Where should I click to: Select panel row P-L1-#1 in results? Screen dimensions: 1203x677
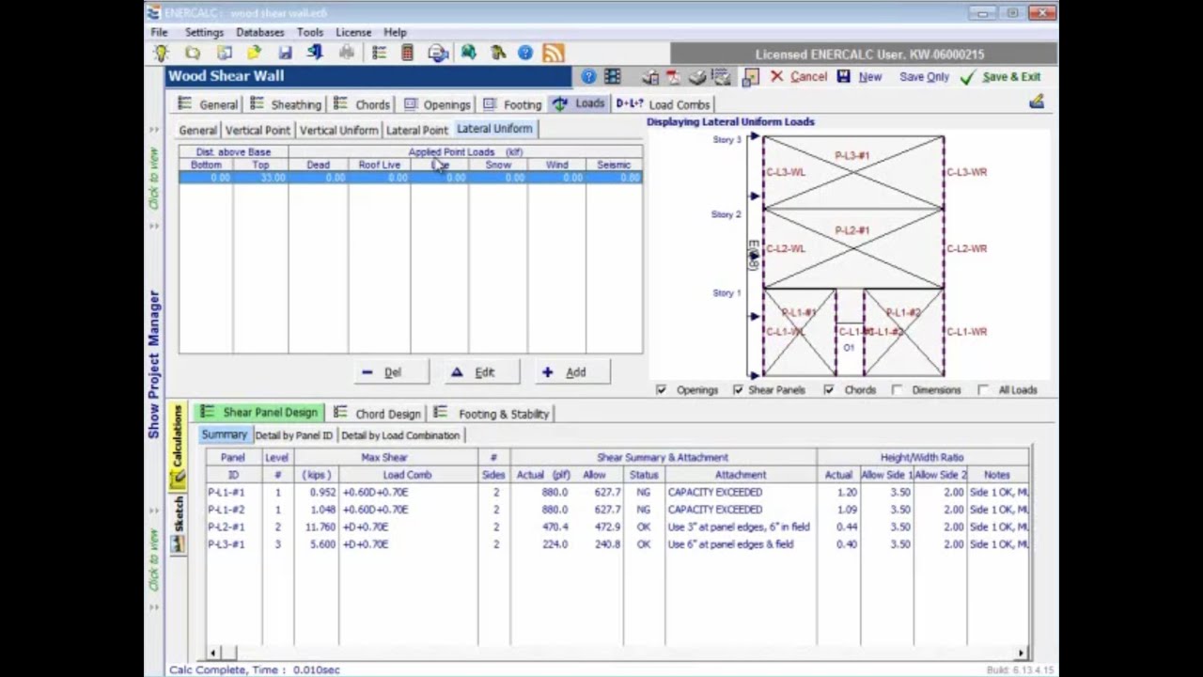point(617,492)
